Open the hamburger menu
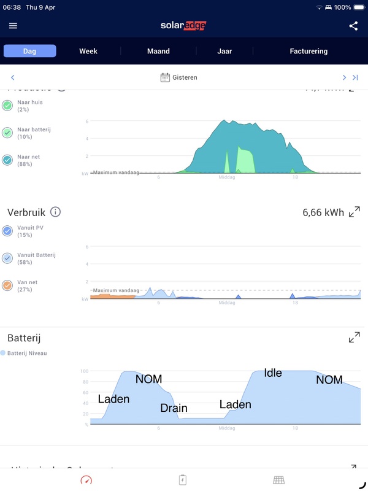Image resolution: width=368 pixels, height=491 pixels. pyautogui.click(x=13, y=26)
